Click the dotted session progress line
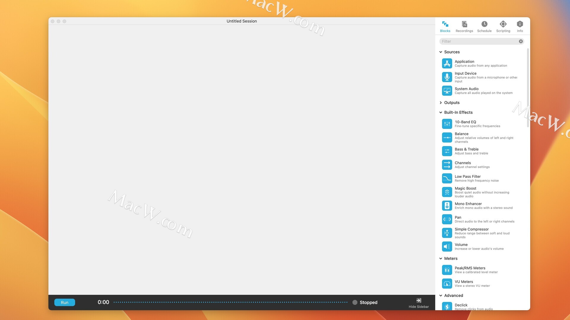 [230, 303]
